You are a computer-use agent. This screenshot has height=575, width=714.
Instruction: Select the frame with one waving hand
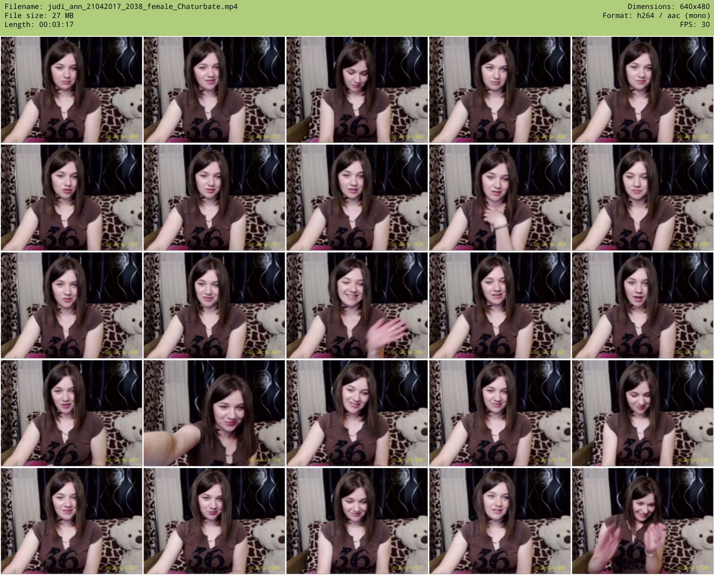coord(357,305)
